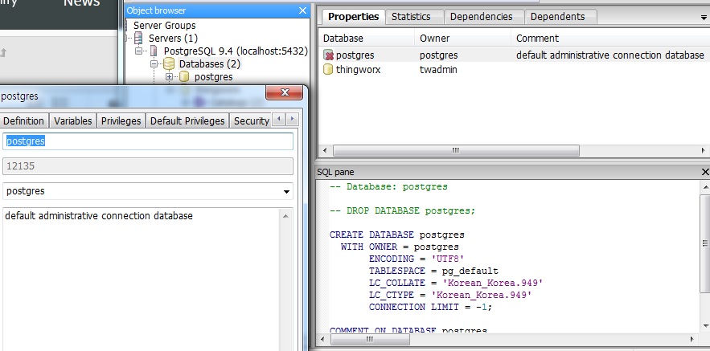
Task: Expand the postgres database tree node
Action: click(x=170, y=77)
